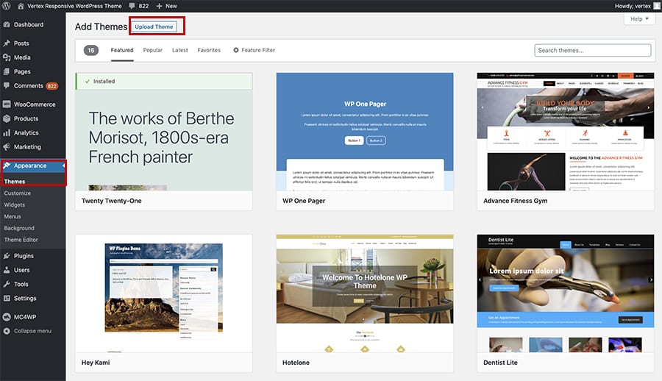Click the Media icon in sidebar
Image resolution: width=662 pixels, height=381 pixels.
7,57
